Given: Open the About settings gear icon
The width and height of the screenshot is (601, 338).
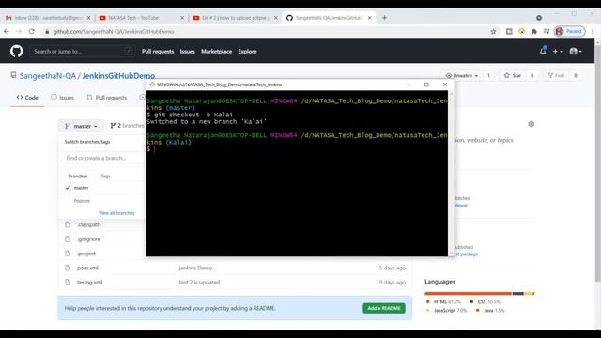Looking at the screenshot, I should (x=531, y=124).
